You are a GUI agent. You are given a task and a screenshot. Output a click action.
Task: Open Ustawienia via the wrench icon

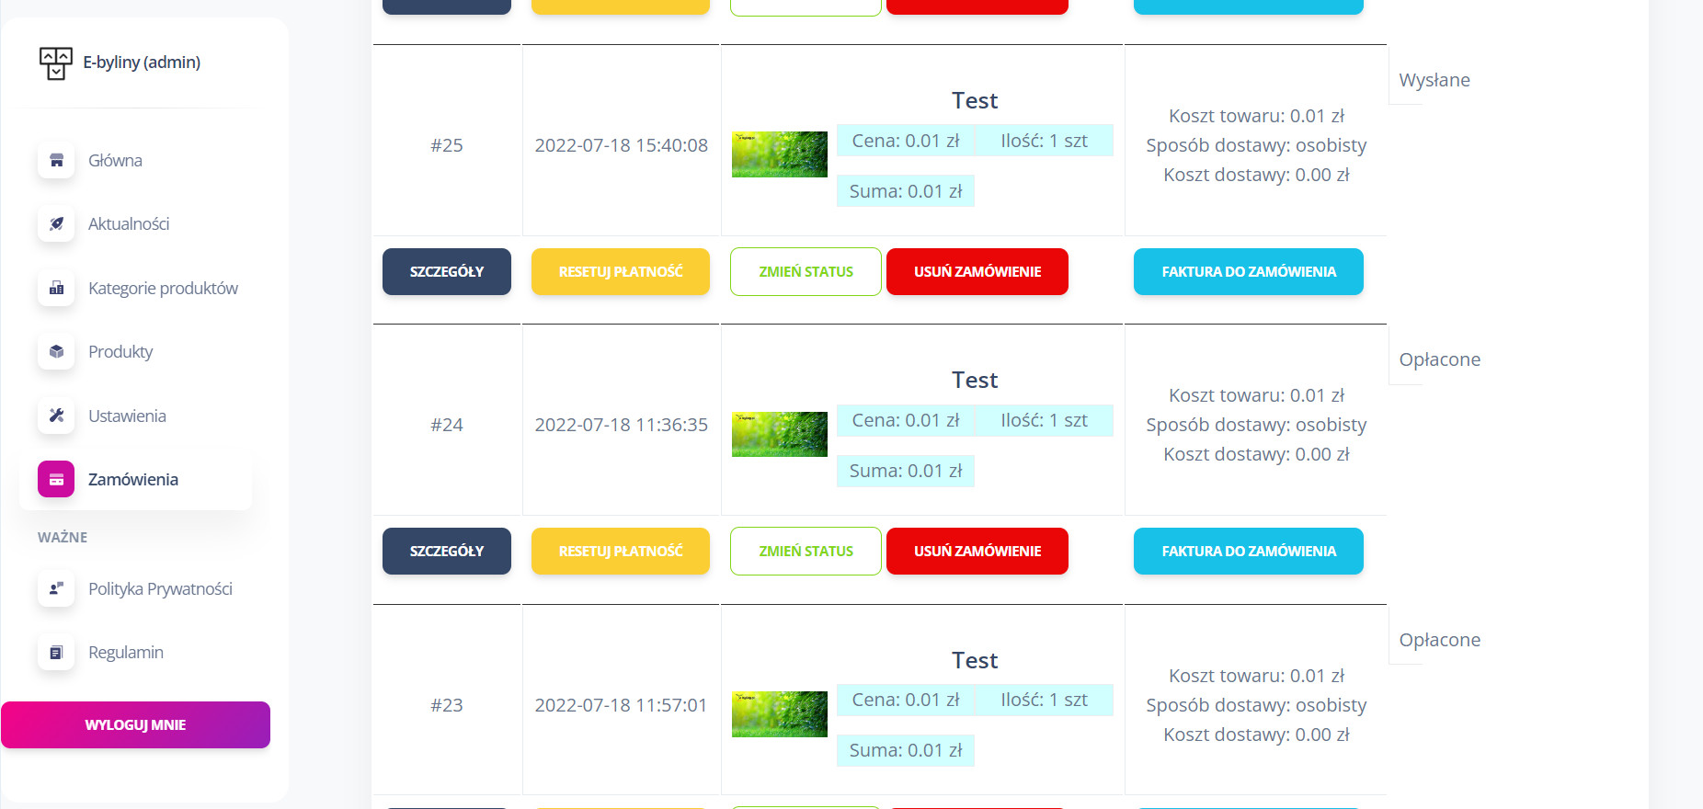coord(56,416)
